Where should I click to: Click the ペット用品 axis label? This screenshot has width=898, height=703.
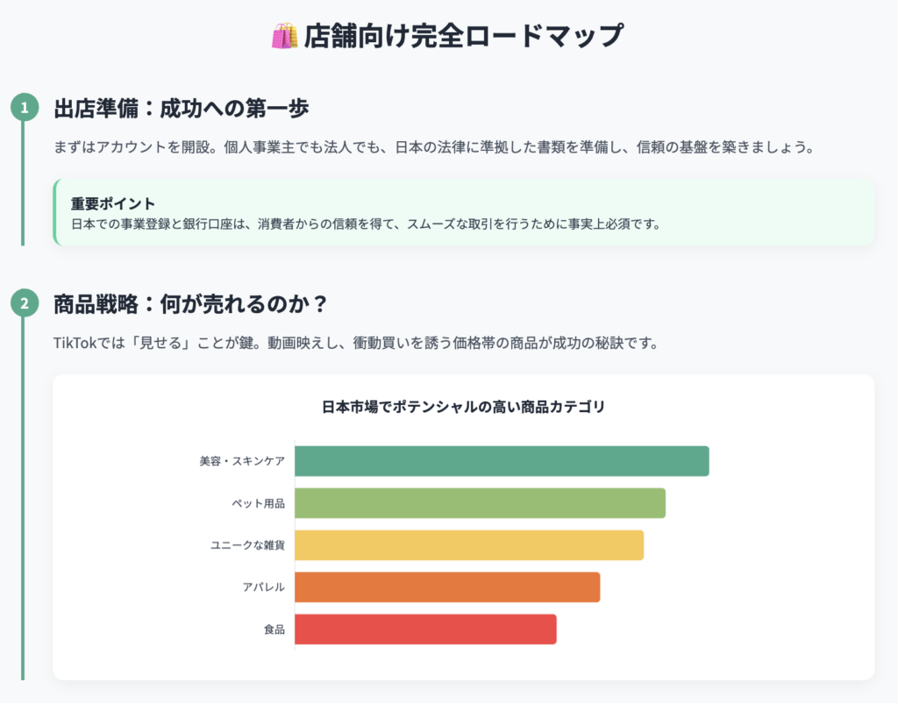(x=259, y=503)
